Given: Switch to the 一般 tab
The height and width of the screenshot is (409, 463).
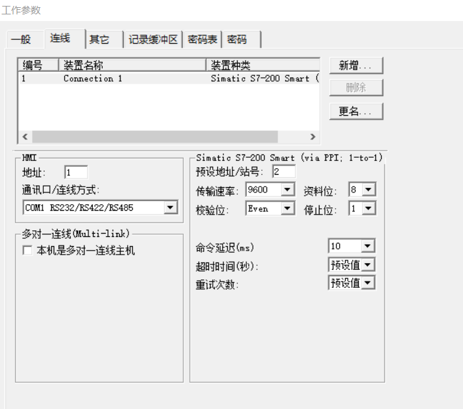Looking at the screenshot, I should tap(21, 39).
